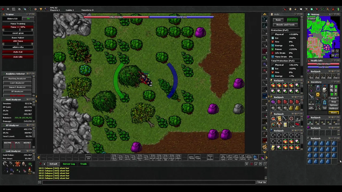Open Hotkeys from Inventory panel
This screenshot has width=342, height=192.
[x=333, y=109]
